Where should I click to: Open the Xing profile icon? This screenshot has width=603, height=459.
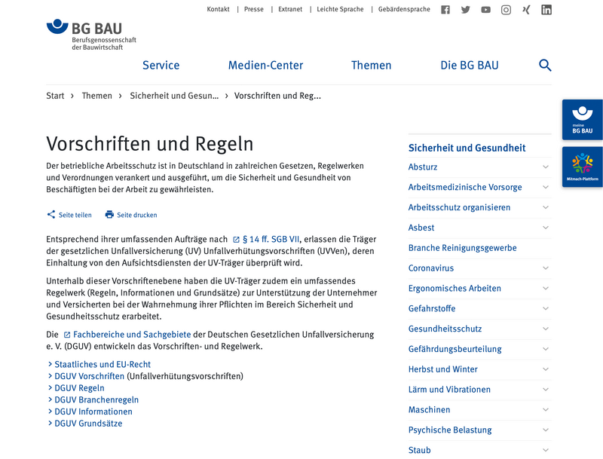pyautogui.click(x=526, y=10)
